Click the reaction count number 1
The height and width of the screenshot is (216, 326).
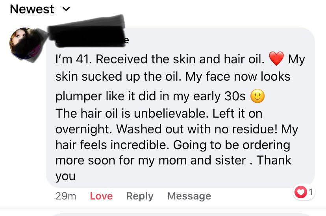pyautogui.click(x=311, y=192)
